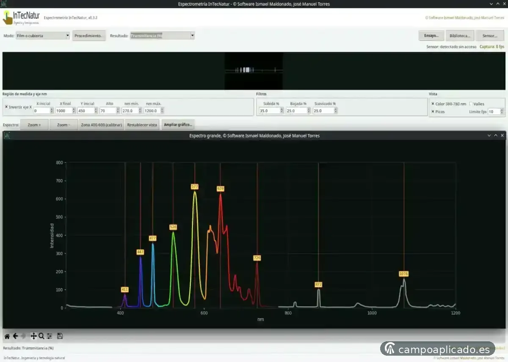Save the figure with the floppy disk icon
Viewport: 508px width, 362px height.
(x=60, y=336)
